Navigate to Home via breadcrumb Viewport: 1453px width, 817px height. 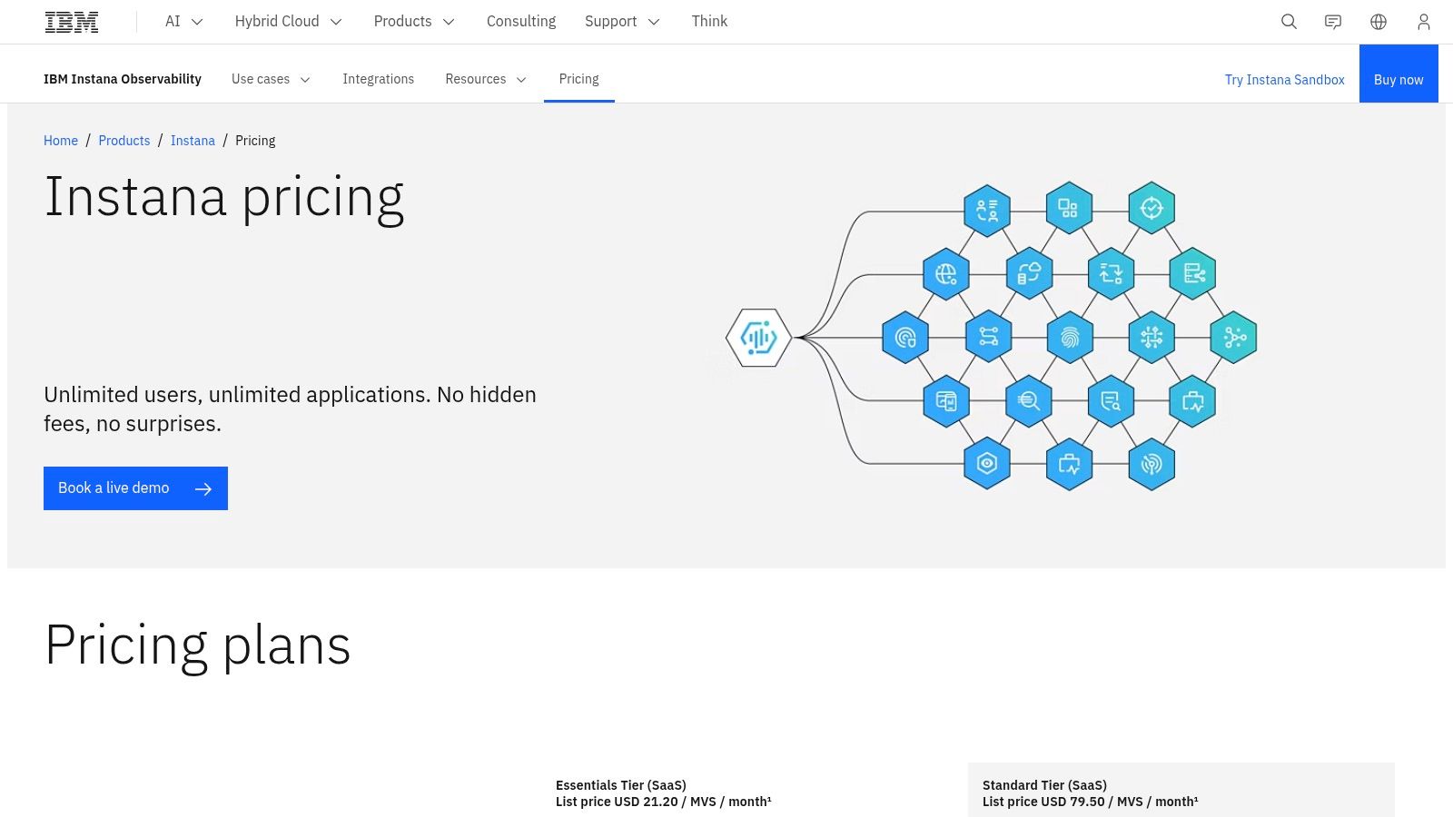(x=61, y=141)
